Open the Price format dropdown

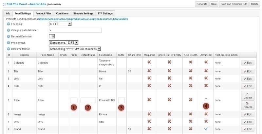click(64, 43)
